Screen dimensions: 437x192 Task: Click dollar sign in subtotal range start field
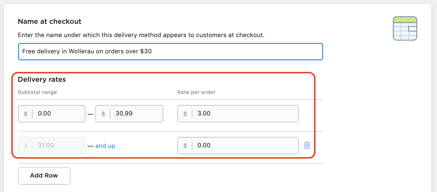tap(26, 114)
